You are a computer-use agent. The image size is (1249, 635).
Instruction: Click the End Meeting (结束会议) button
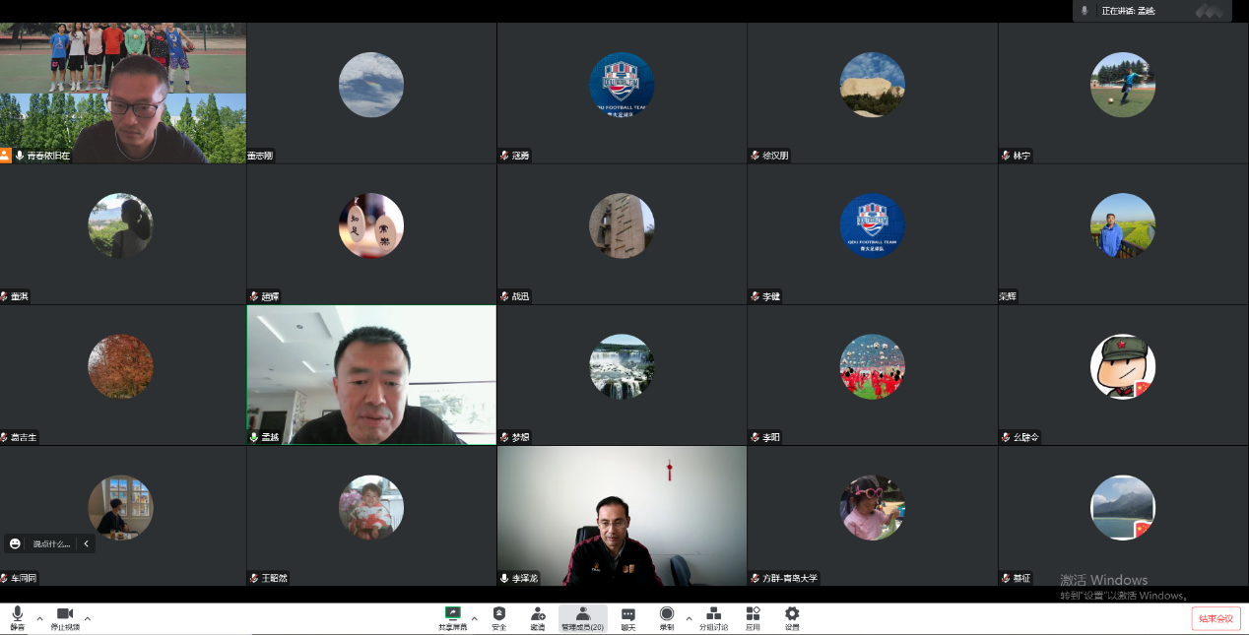[1216, 618]
